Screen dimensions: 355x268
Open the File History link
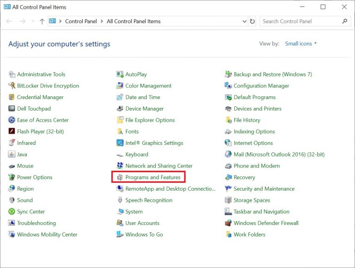pos(247,120)
